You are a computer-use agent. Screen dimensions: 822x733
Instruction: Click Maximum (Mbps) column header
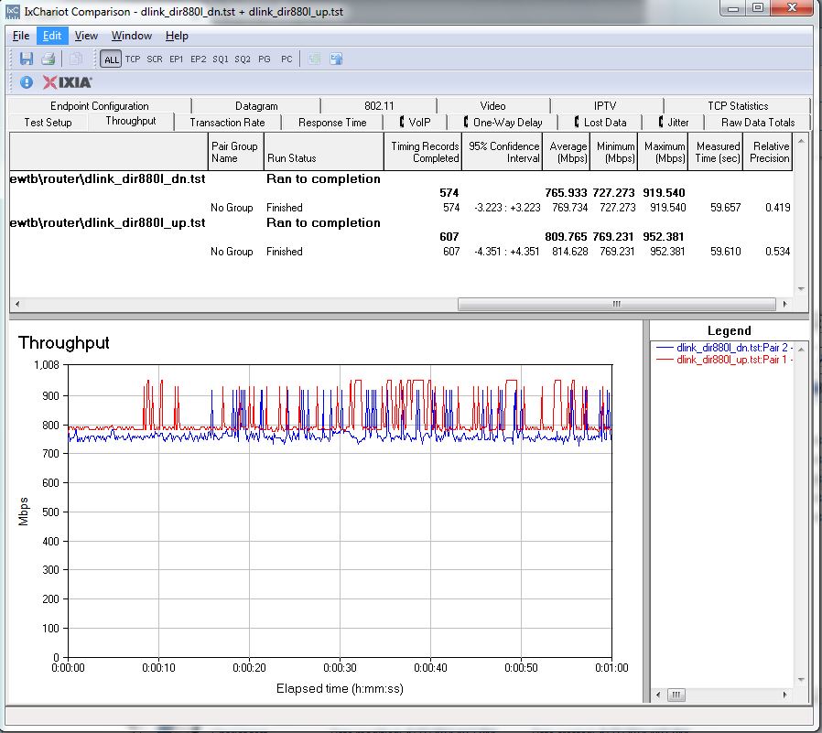click(663, 152)
